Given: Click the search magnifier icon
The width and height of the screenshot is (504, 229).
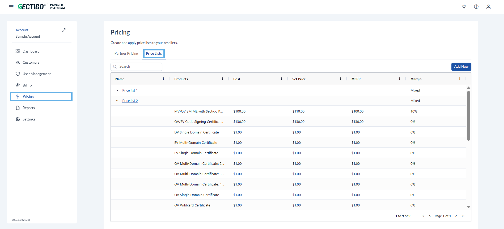Looking at the screenshot, I should (115, 67).
